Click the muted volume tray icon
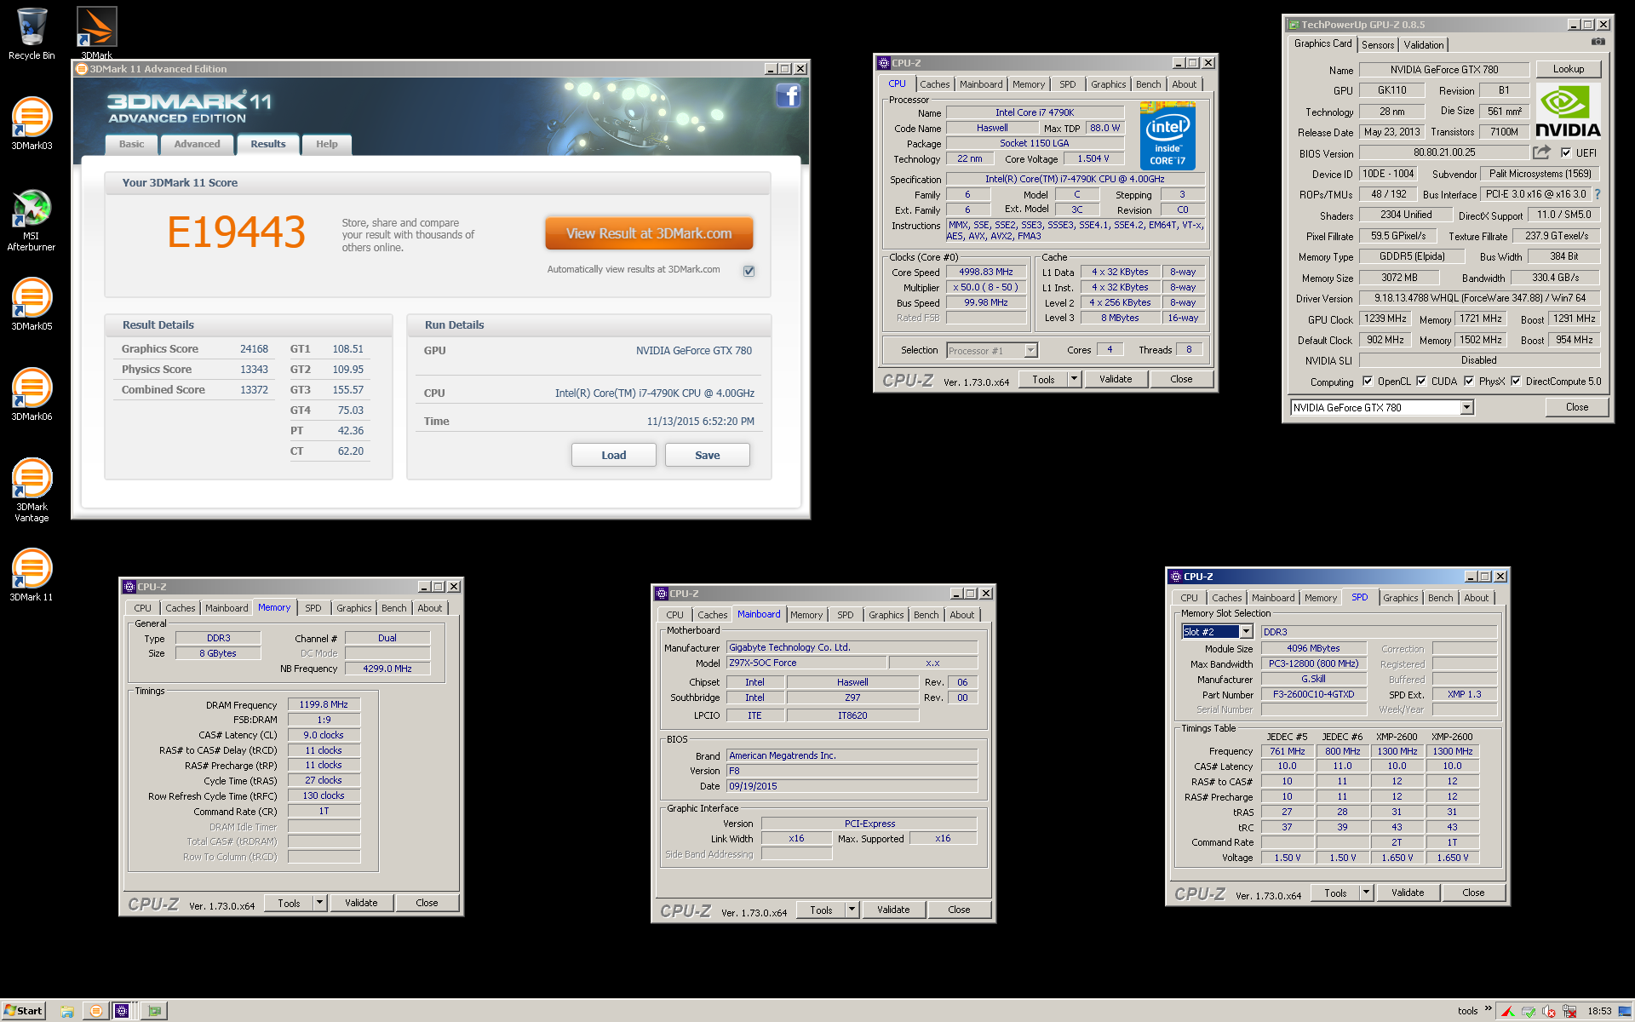The height and width of the screenshot is (1022, 1635). point(1549,1012)
